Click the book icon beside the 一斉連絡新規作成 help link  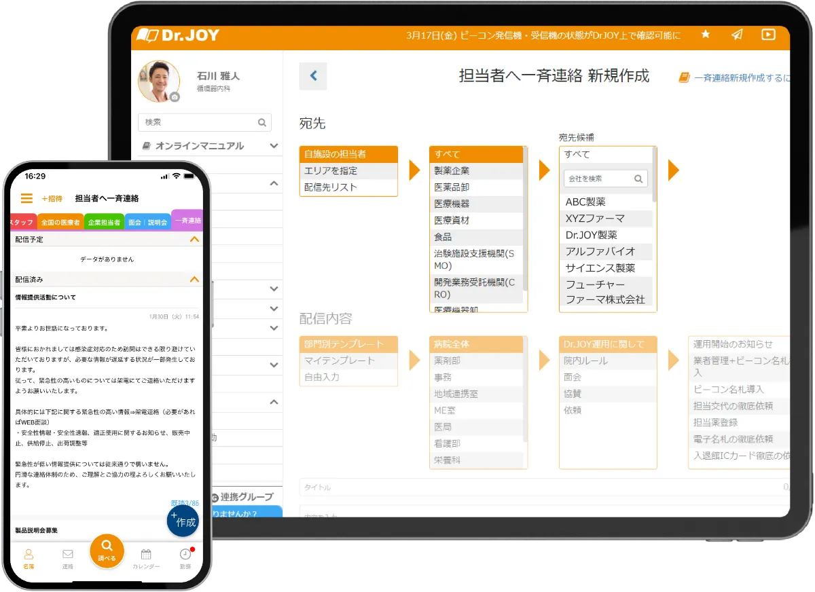pos(684,78)
